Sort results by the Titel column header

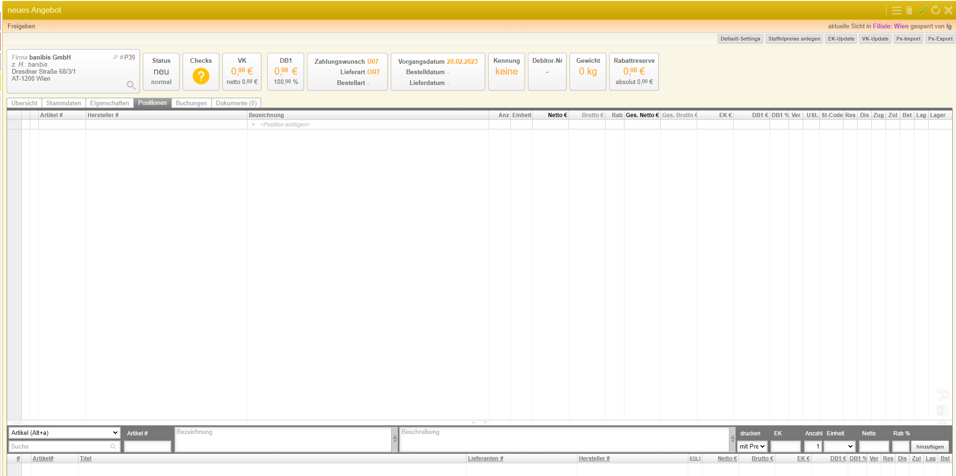86,459
